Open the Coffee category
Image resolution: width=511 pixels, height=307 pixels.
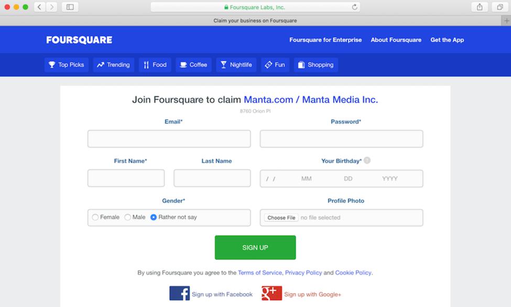click(193, 65)
